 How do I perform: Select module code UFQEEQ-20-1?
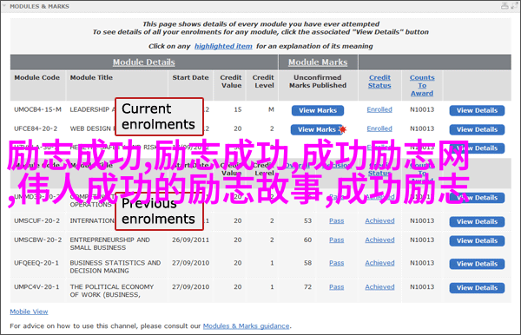pyautogui.click(x=36, y=263)
